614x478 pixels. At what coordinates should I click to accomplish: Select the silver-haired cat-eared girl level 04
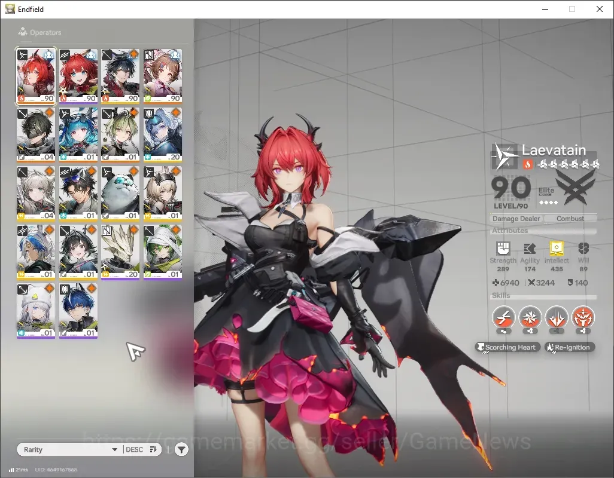coord(36,194)
